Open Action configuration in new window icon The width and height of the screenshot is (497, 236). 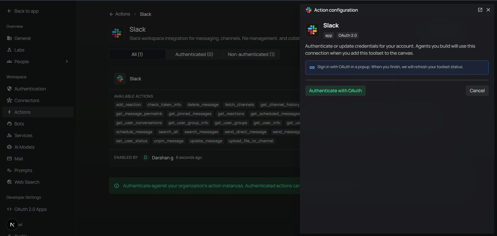480,10
